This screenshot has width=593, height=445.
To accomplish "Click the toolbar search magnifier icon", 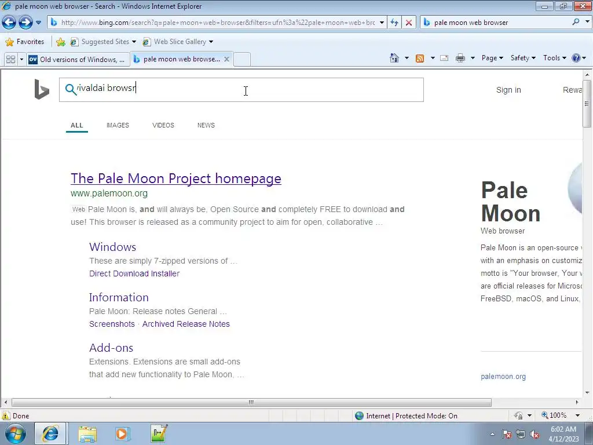I will 576,22.
